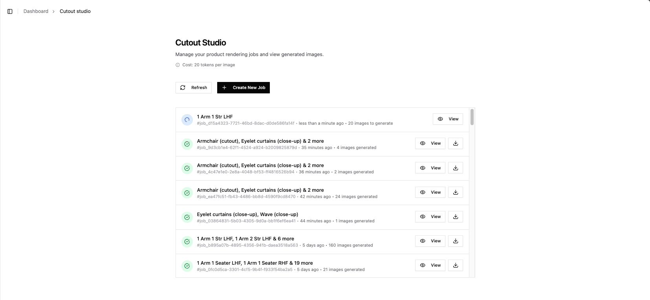View the job generated 35 minutes ago
Screen dimensions: 650x300
(x=430, y=143)
